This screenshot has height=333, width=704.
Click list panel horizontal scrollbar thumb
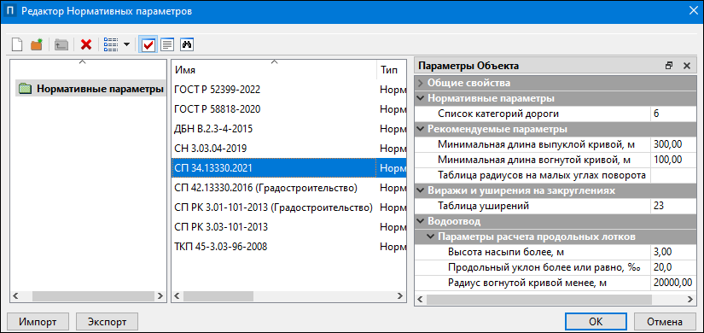pyautogui.click(x=218, y=296)
